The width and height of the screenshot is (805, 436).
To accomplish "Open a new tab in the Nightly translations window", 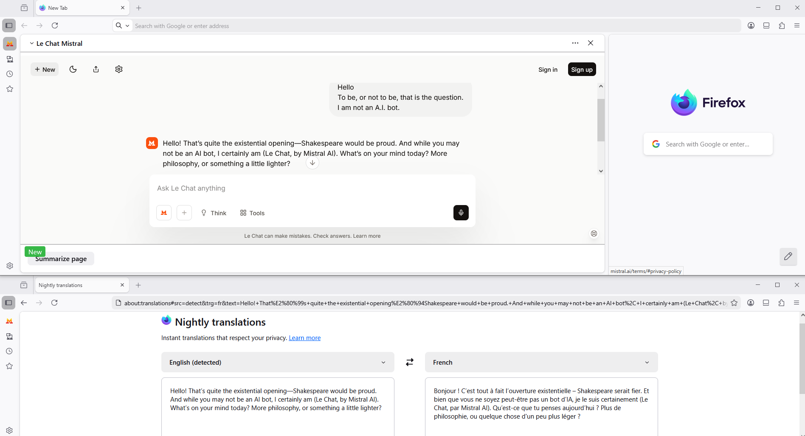I will click(x=138, y=285).
